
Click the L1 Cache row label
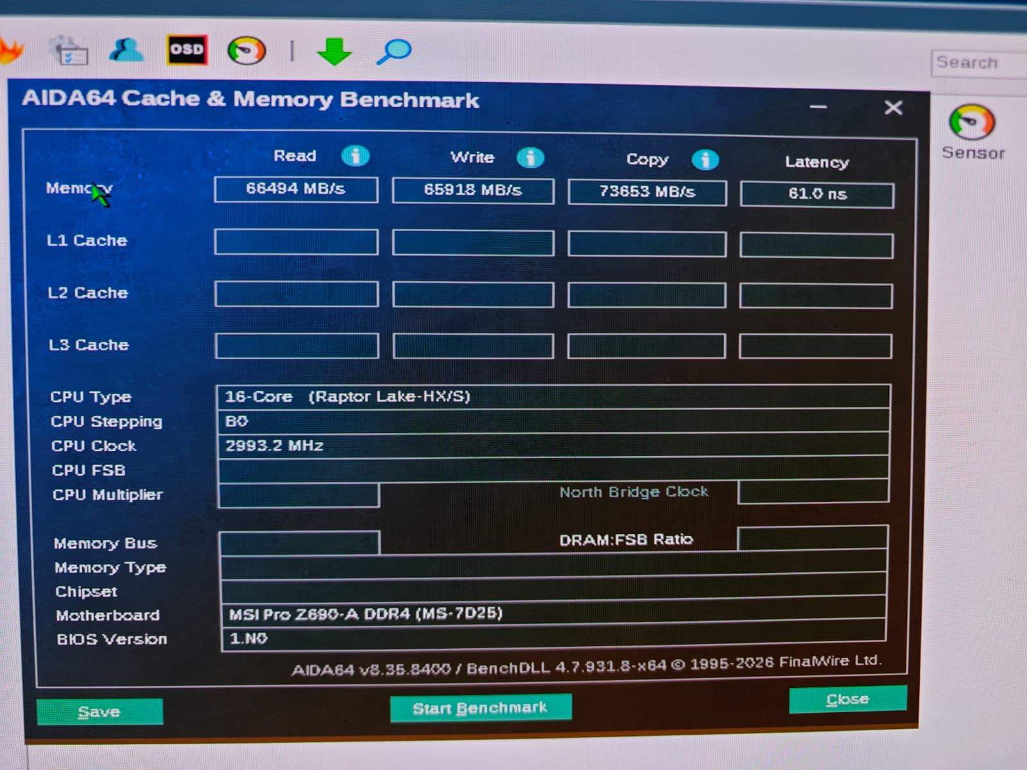87,241
